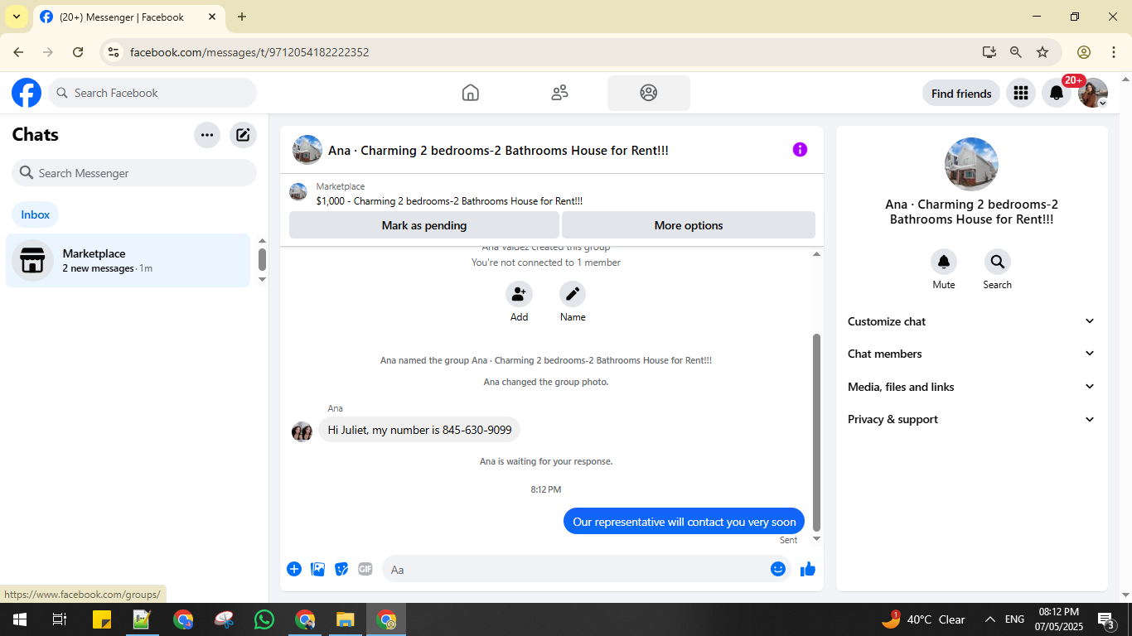Open WhatsApp from the taskbar
This screenshot has height=636, width=1132.
tap(264, 619)
